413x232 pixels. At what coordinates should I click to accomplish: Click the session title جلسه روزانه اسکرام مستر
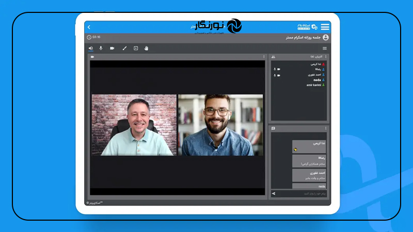pos(303,37)
